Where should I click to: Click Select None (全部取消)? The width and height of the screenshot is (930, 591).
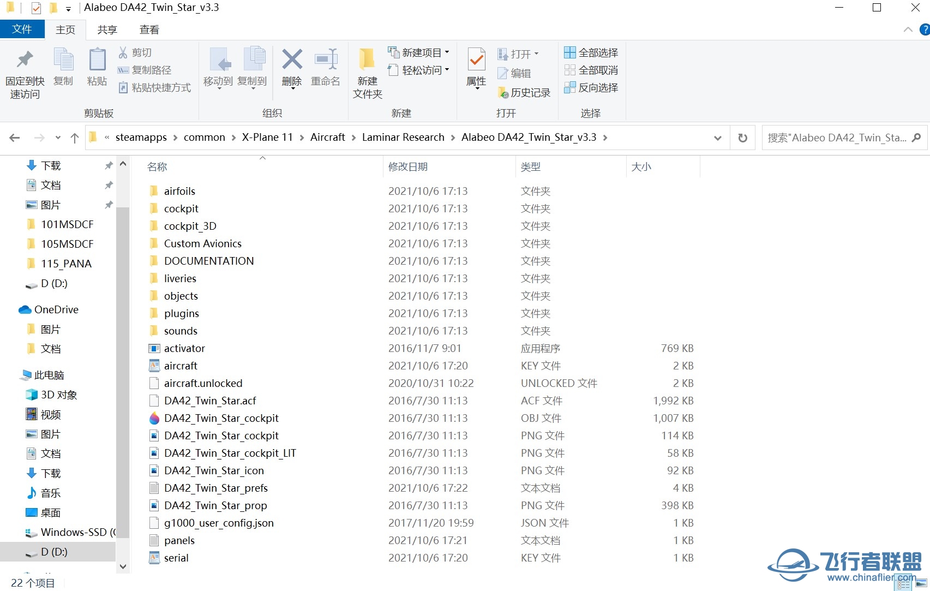click(x=591, y=70)
